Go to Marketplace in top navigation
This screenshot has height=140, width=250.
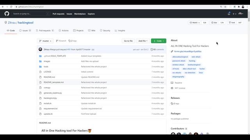tap(80, 14)
